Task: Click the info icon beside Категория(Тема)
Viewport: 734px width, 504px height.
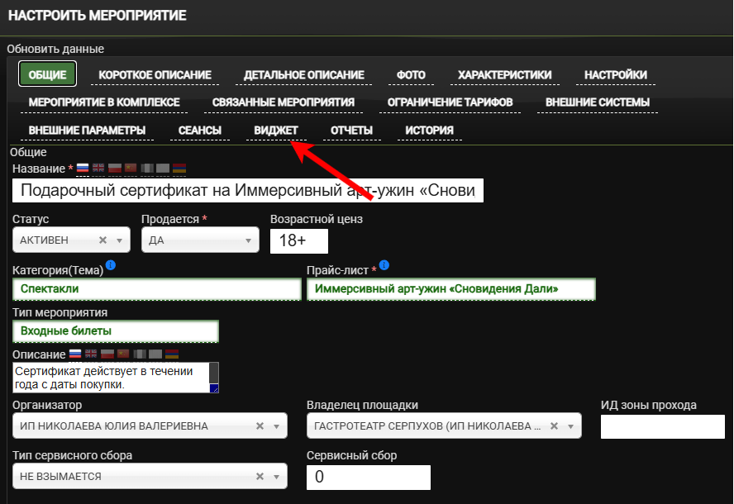Action: [x=111, y=266]
